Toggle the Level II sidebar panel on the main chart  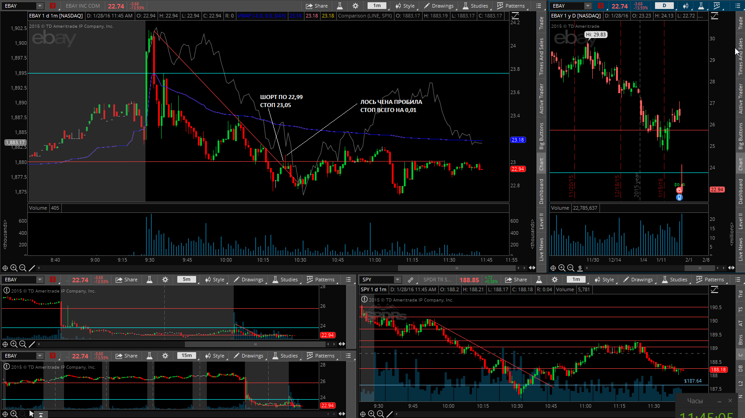(x=541, y=221)
